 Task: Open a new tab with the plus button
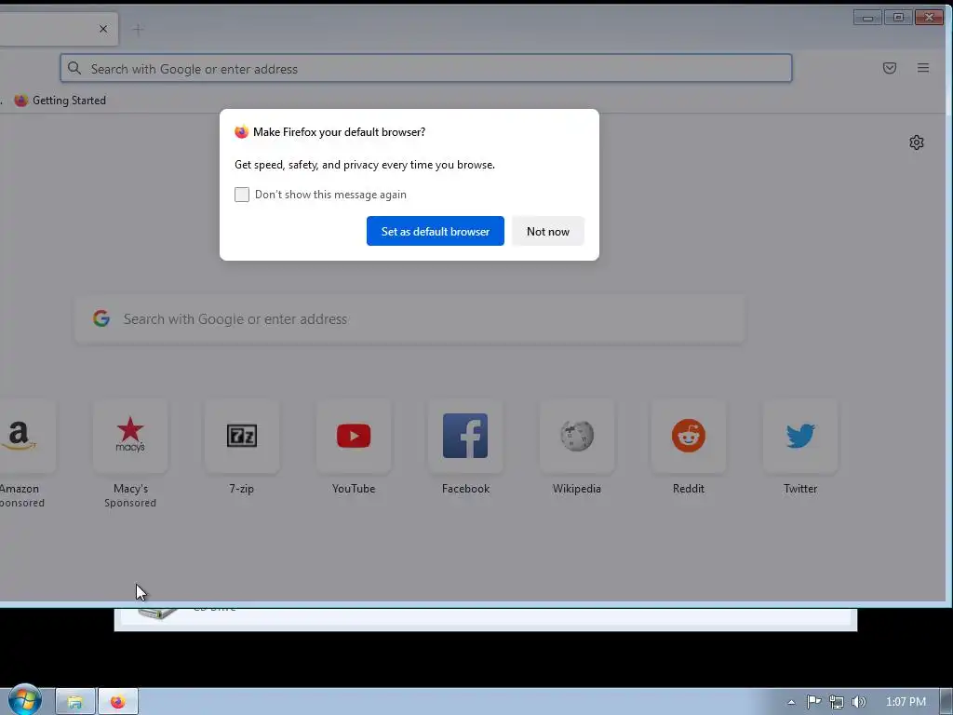coord(138,29)
